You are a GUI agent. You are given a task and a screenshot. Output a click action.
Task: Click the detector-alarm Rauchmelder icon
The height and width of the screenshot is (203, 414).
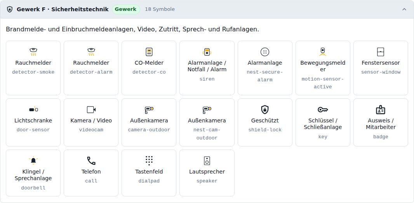coord(91,52)
